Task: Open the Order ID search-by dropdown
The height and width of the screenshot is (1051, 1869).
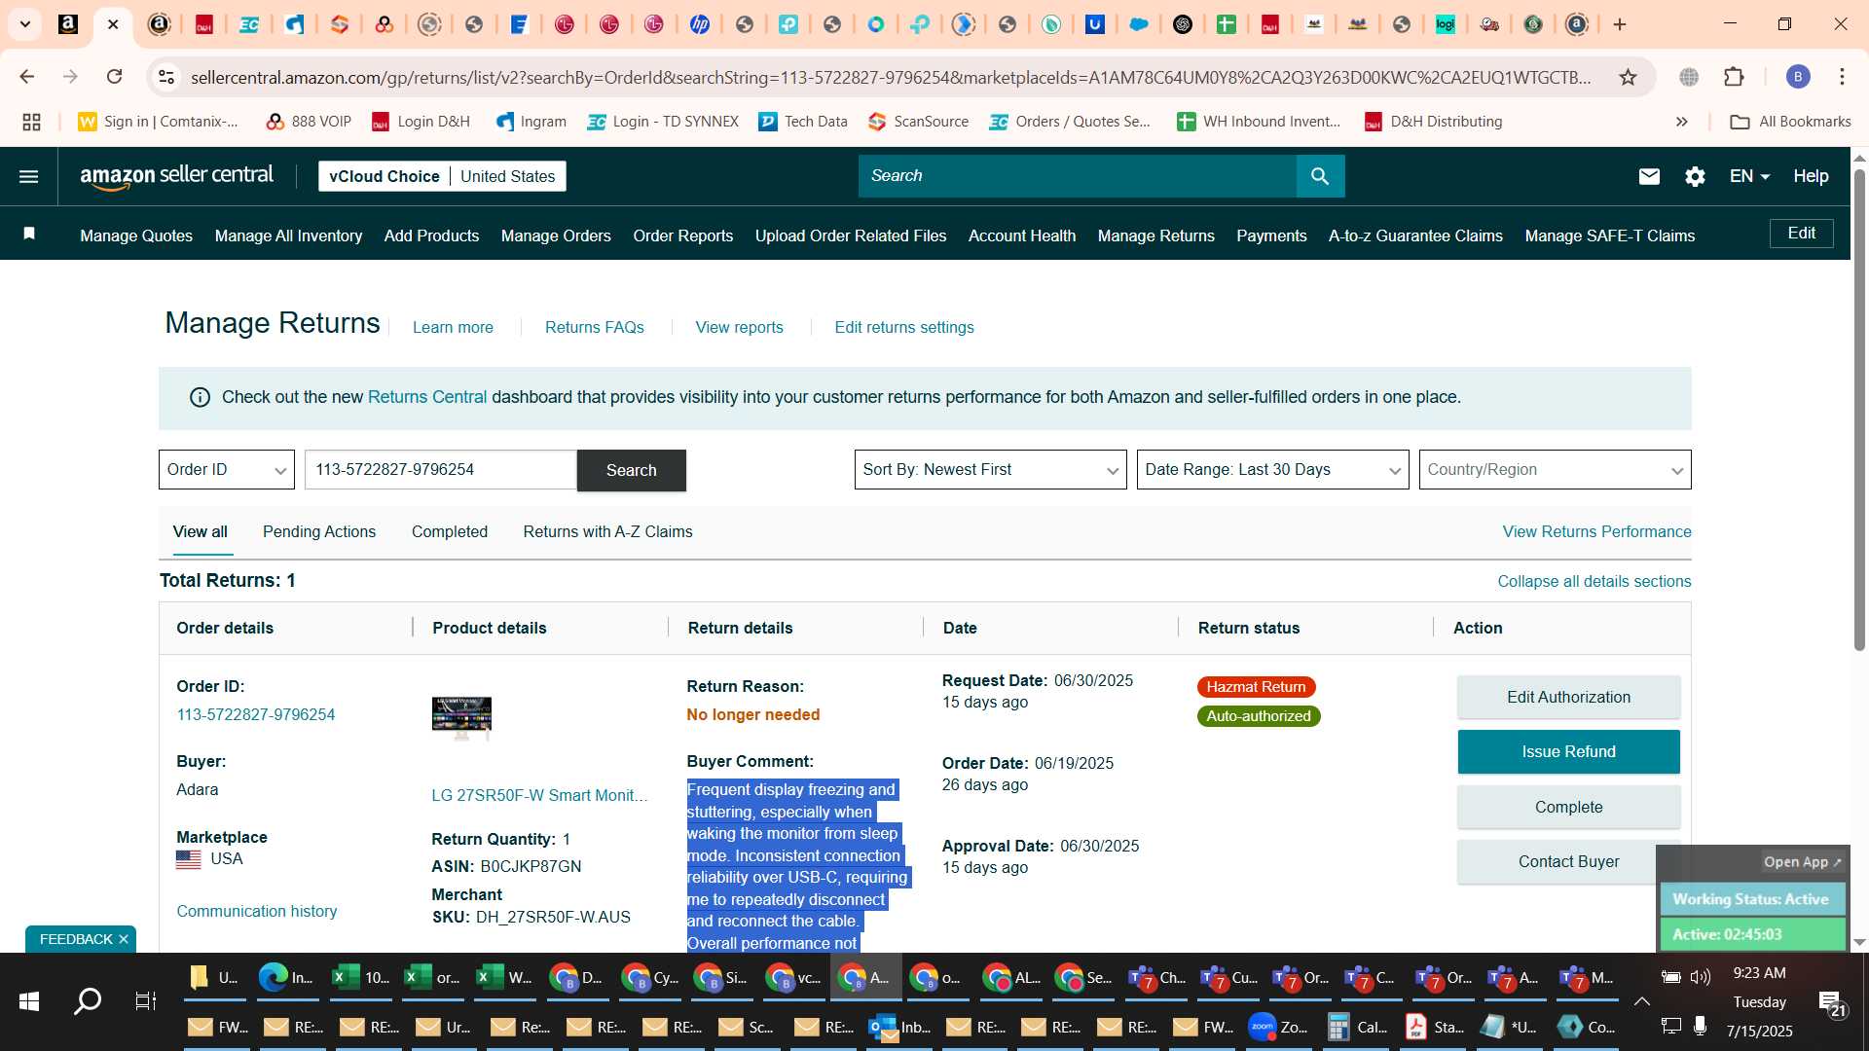Action: [226, 470]
